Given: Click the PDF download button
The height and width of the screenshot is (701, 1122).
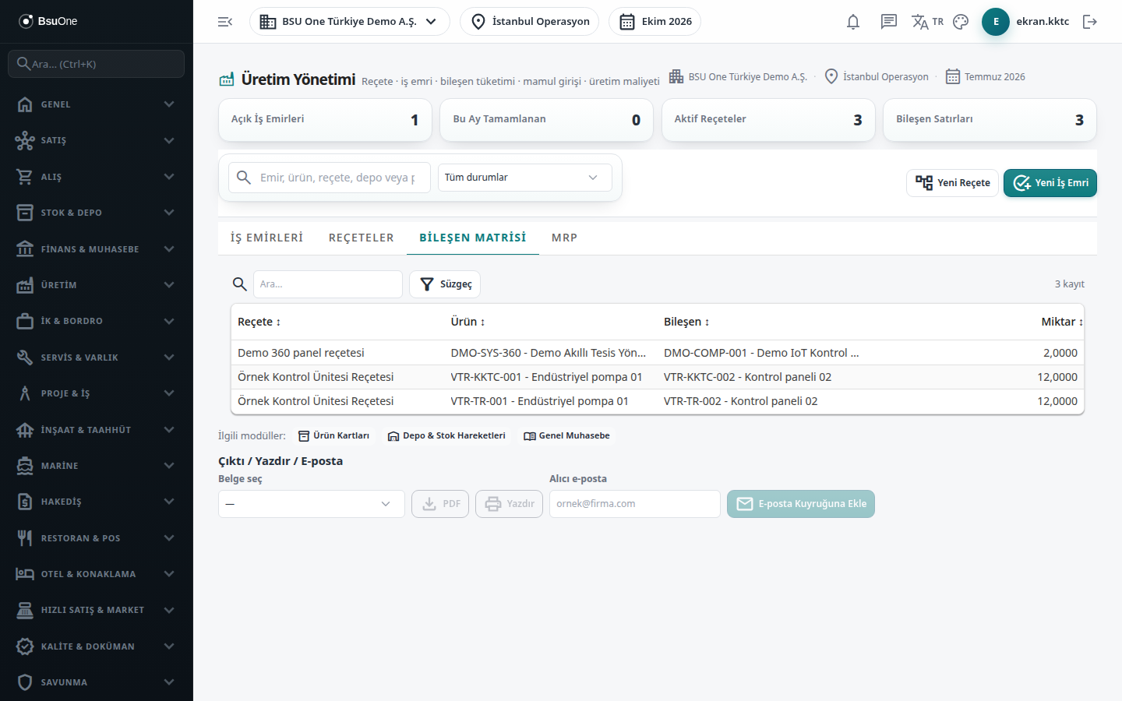Looking at the screenshot, I should pos(440,504).
